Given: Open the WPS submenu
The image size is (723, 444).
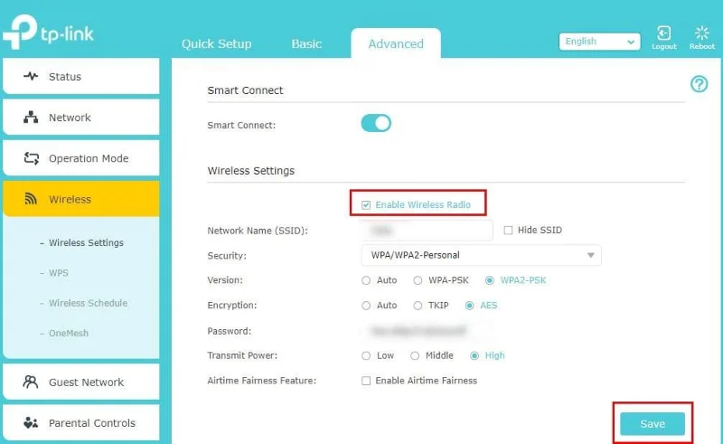Looking at the screenshot, I should [x=59, y=273].
